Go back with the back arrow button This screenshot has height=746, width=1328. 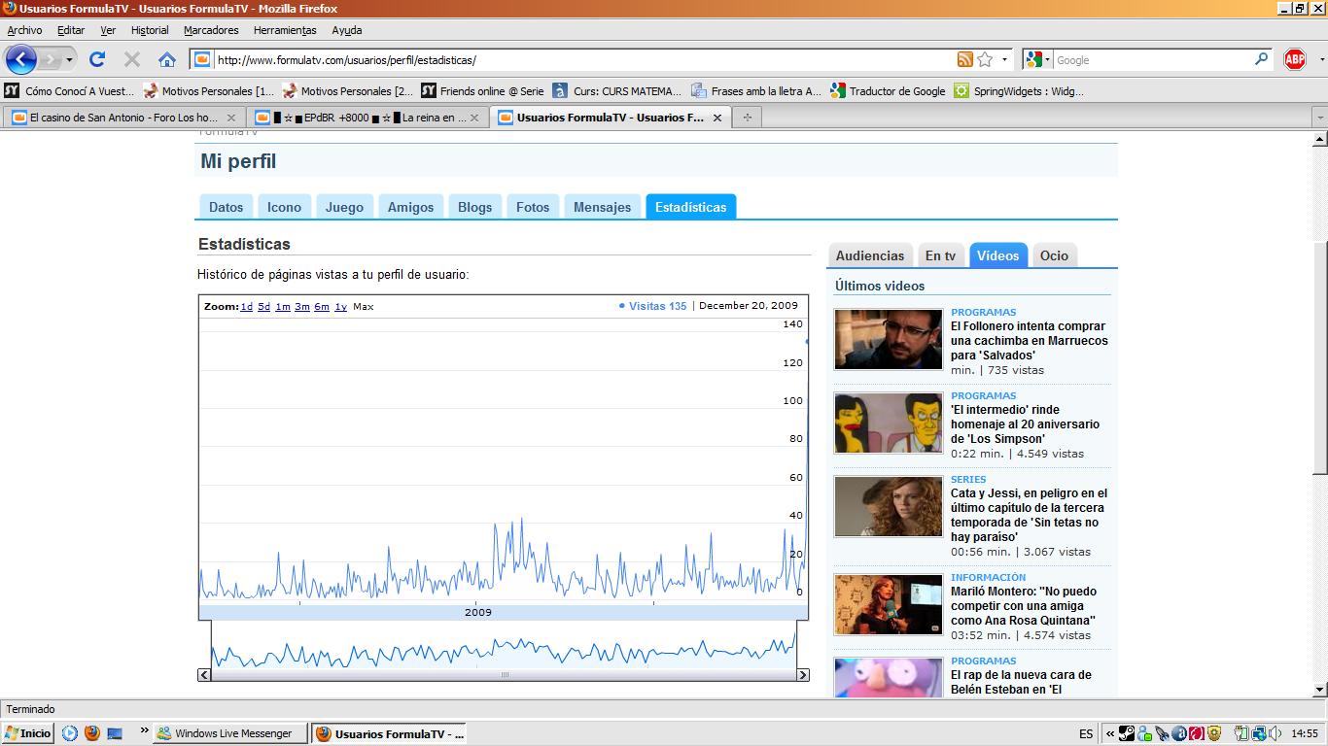(21, 60)
